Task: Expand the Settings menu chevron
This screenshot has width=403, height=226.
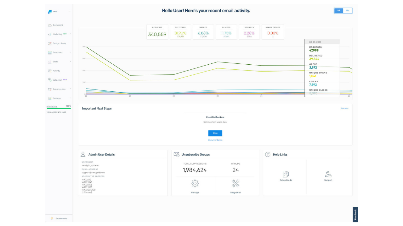Action: pos(71,98)
